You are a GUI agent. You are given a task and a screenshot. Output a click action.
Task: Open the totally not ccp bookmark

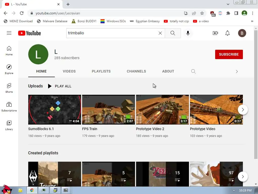[176, 21]
